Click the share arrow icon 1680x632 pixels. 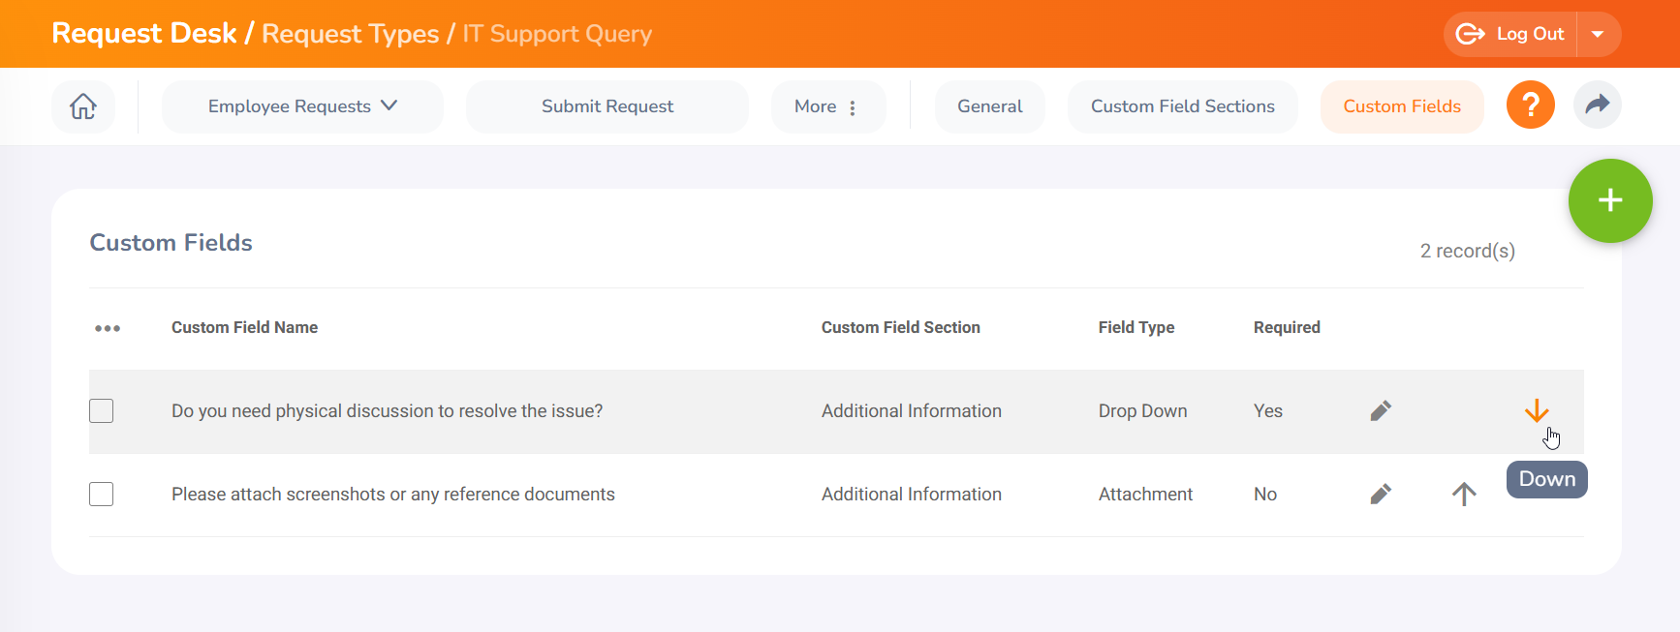1597,105
